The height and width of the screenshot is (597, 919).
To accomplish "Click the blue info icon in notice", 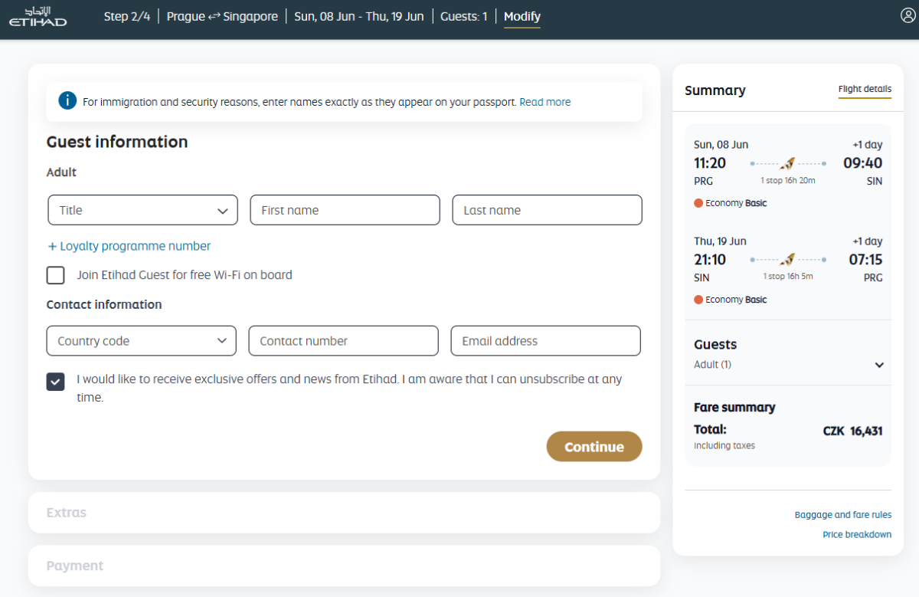I will [67, 101].
